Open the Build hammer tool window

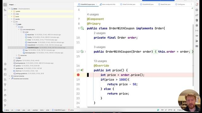tap(5, 85)
